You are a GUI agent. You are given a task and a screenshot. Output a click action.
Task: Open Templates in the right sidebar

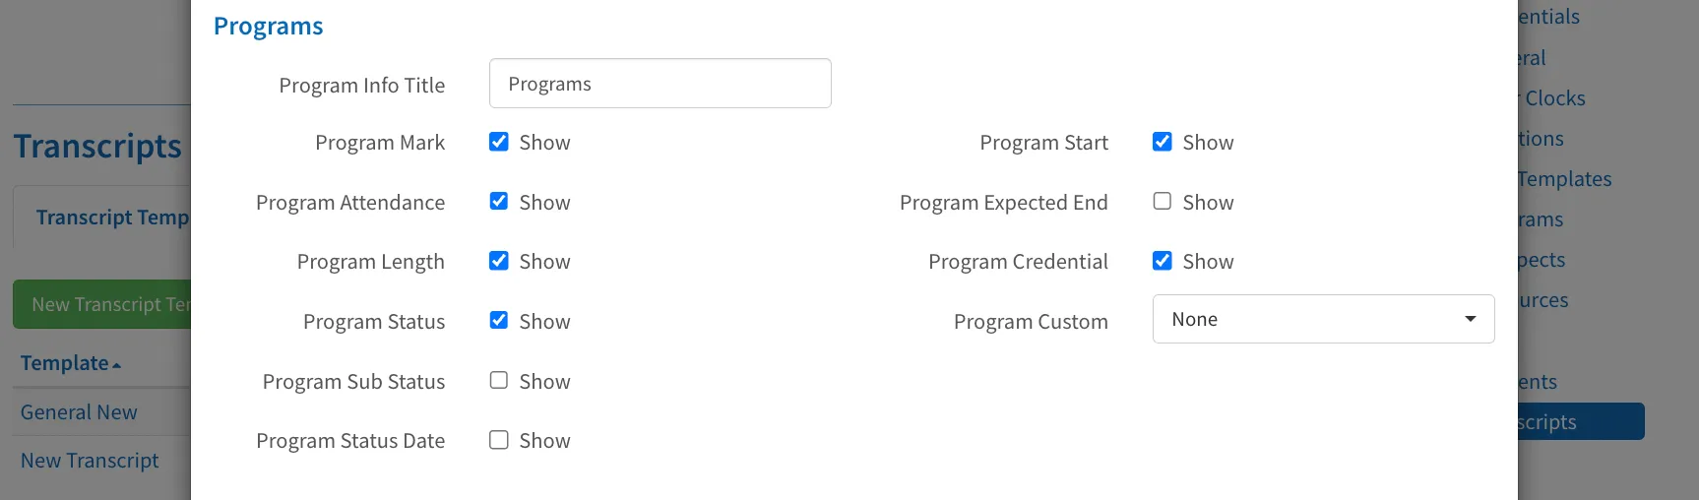coord(1564,179)
